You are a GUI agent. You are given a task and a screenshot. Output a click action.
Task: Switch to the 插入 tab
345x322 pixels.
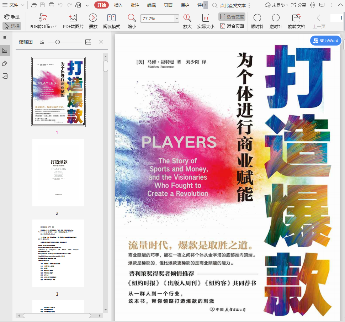(x=118, y=5)
